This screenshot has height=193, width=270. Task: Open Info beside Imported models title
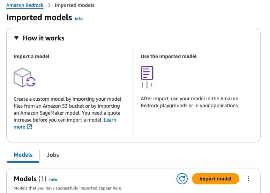point(79,19)
